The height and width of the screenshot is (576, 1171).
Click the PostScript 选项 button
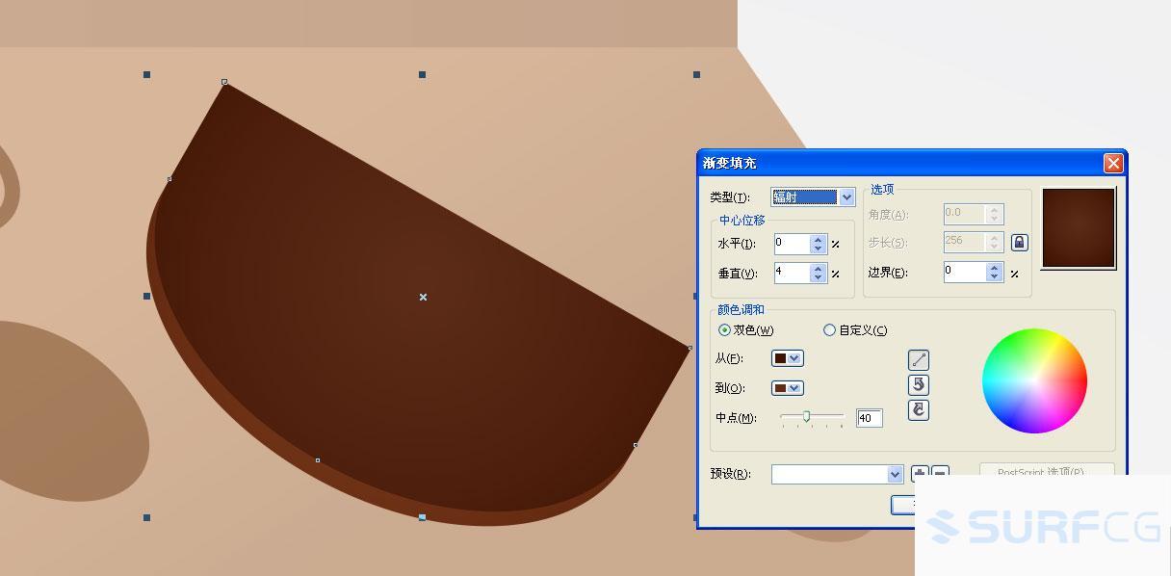pyautogui.click(x=1044, y=474)
